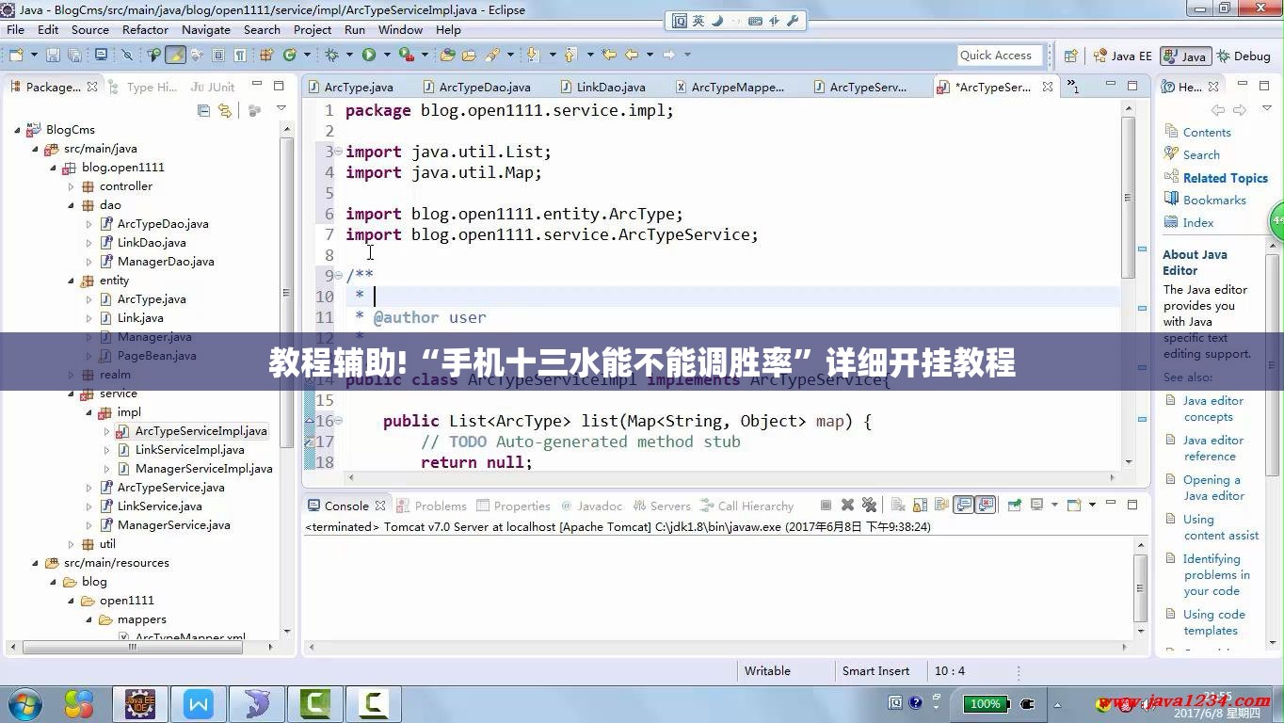The height and width of the screenshot is (723, 1284).
Task: Expand the realm package node
Action: 71,375
